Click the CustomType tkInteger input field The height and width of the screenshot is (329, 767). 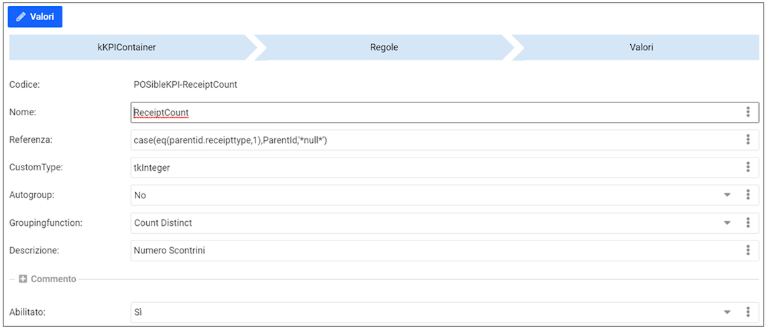click(x=429, y=168)
